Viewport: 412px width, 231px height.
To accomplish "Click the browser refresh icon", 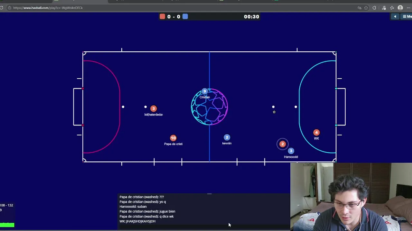I will click(x=2, y=8).
